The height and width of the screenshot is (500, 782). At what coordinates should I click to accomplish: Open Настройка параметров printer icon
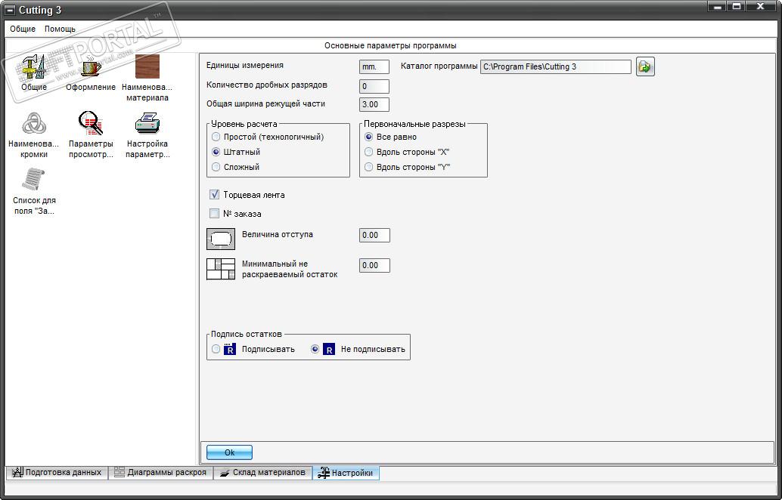tap(147, 123)
